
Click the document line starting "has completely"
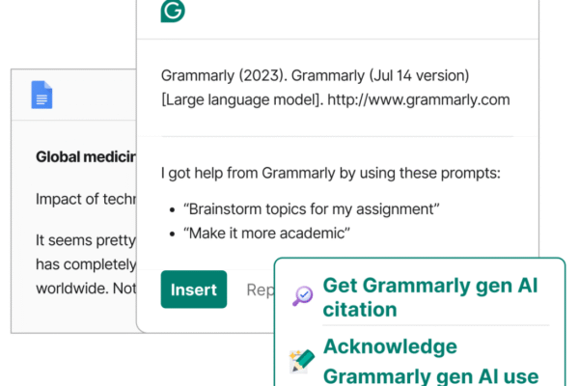[85, 265]
